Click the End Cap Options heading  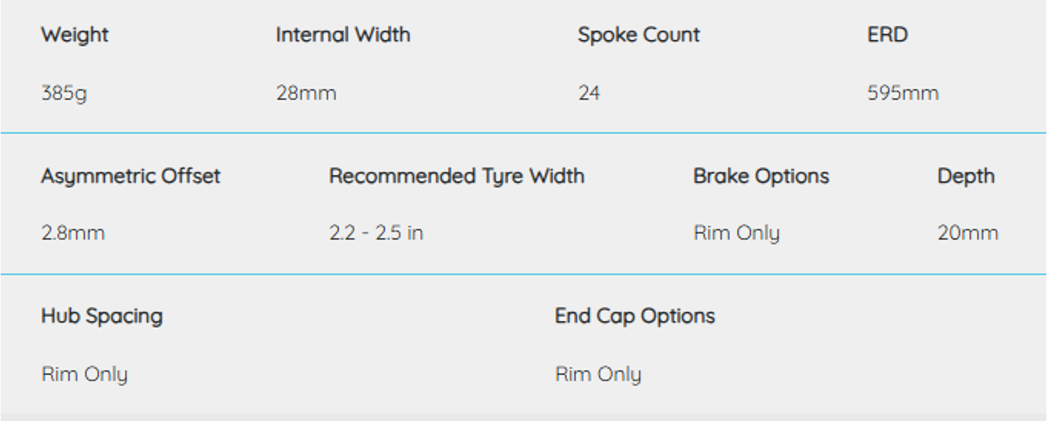tap(634, 316)
